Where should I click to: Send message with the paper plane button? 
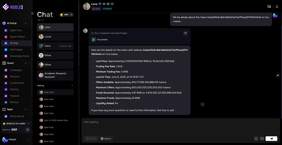coord(271,139)
